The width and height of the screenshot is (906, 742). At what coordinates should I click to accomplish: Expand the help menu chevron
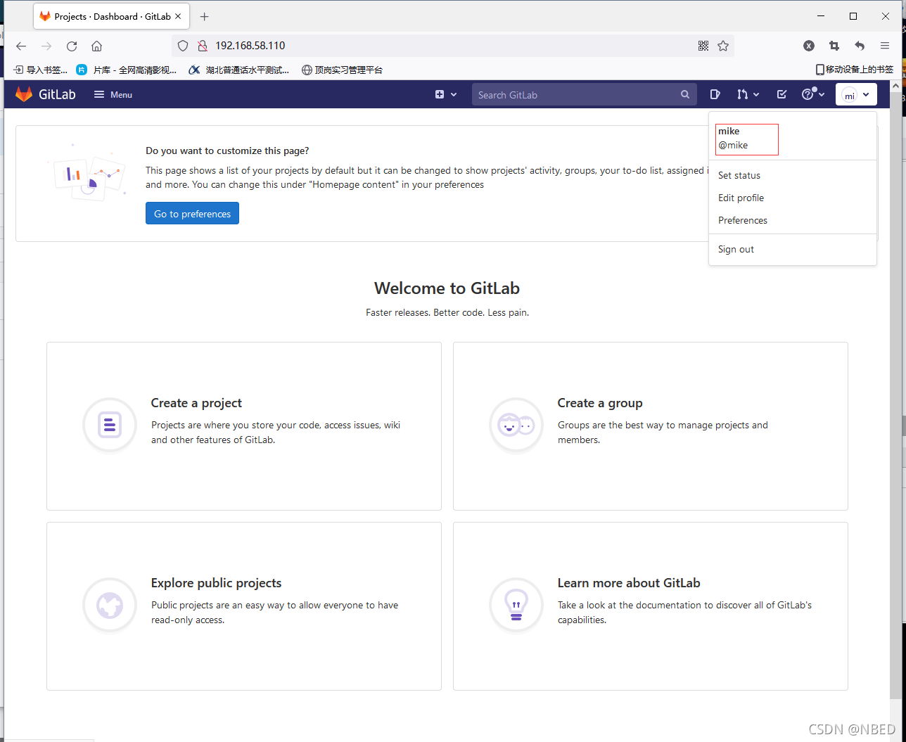[x=820, y=95]
